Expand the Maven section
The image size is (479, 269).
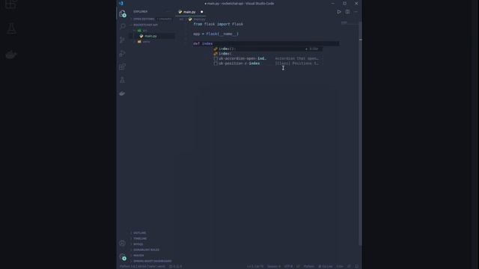(138, 256)
